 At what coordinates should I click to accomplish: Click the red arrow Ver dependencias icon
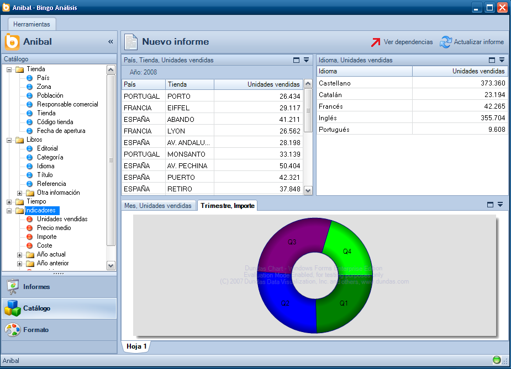[x=376, y=42]
